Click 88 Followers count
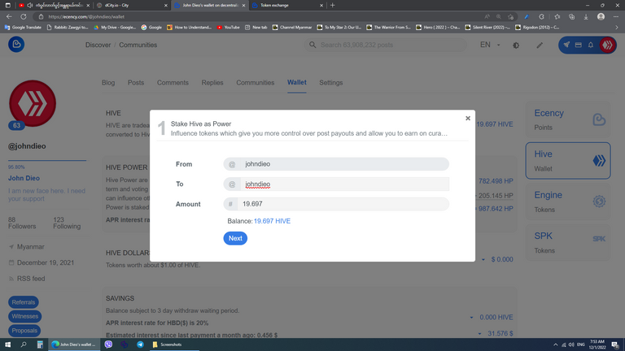 click(x=22, y=223)
